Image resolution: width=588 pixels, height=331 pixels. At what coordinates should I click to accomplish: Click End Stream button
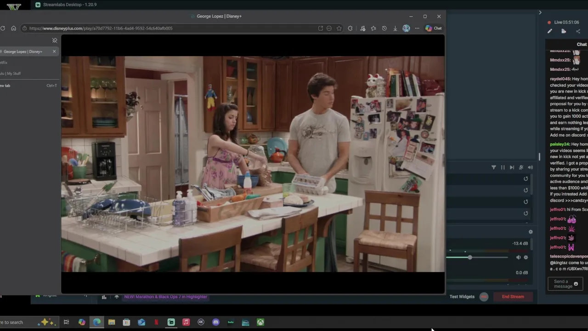513,297
